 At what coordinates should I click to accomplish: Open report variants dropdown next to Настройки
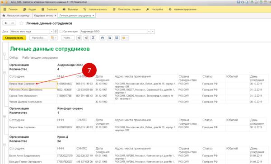pos(53,38)
